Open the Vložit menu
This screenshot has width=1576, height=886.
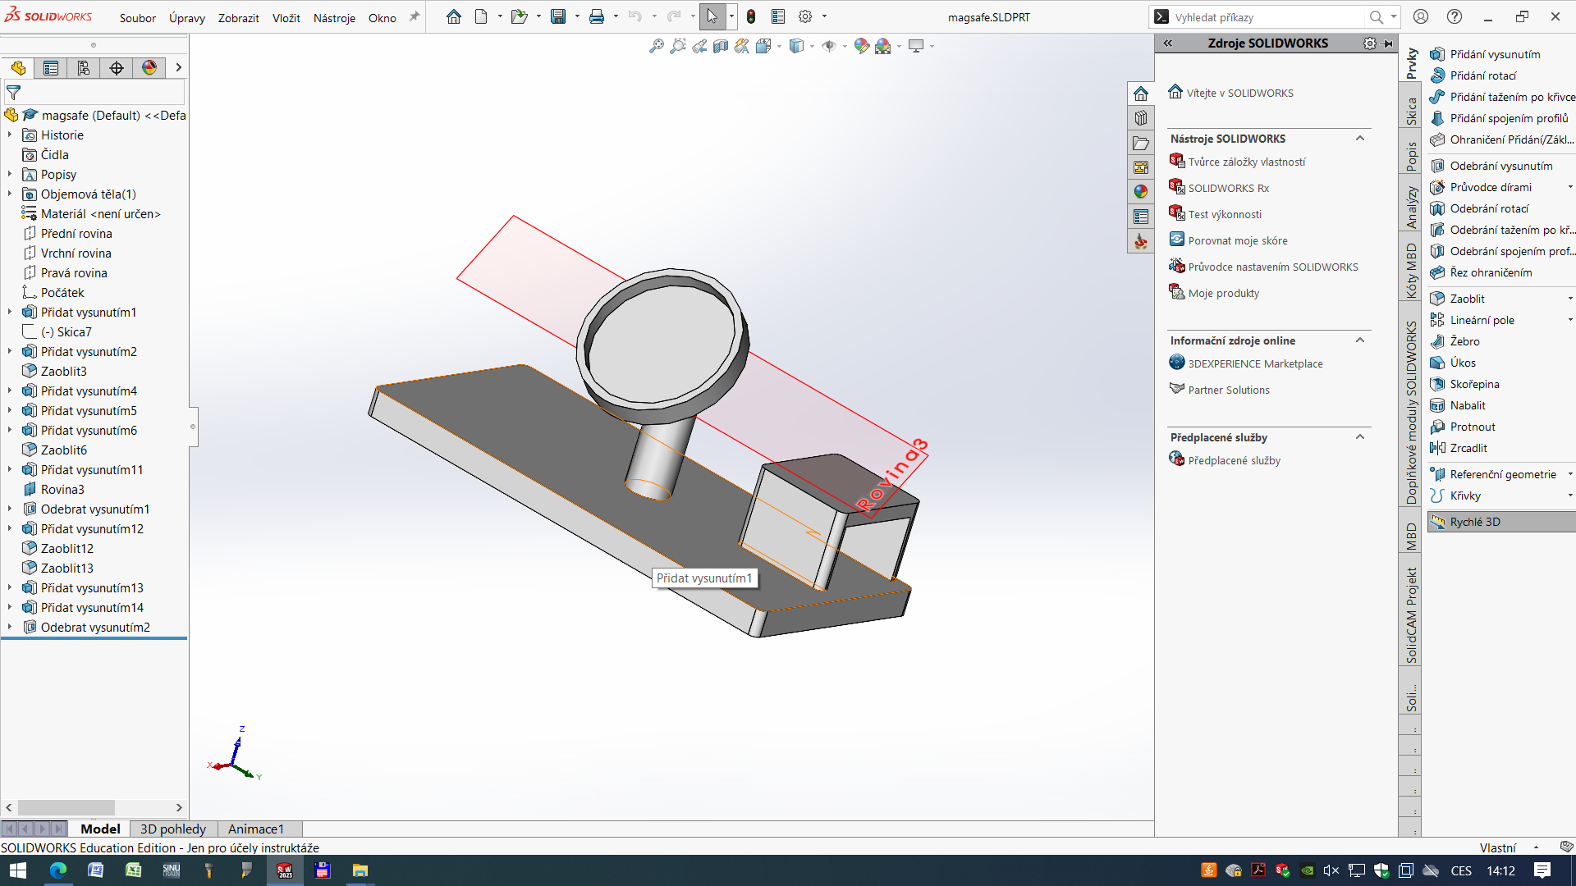[286, 17]
